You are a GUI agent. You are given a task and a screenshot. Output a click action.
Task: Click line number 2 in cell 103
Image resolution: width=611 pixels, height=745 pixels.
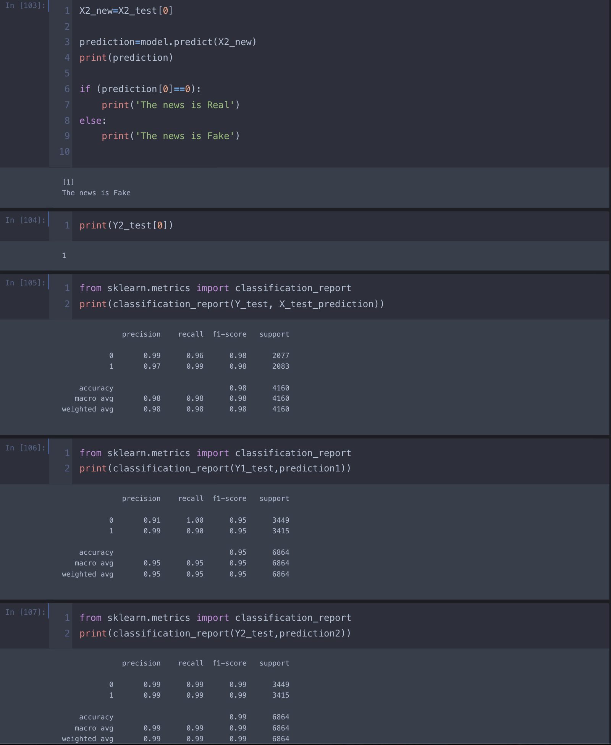[67, 27]
